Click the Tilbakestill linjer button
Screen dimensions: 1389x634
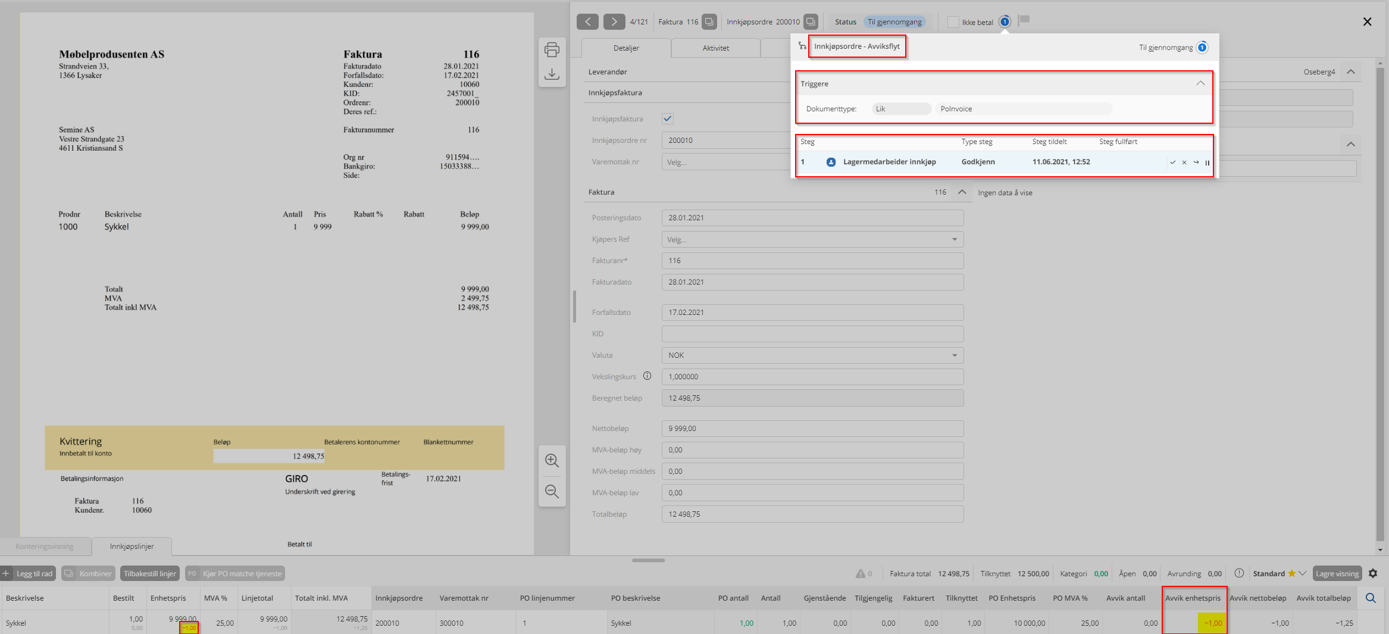pos(150,573)
